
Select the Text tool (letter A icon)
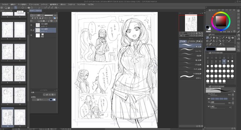click(x=214, y=41)
